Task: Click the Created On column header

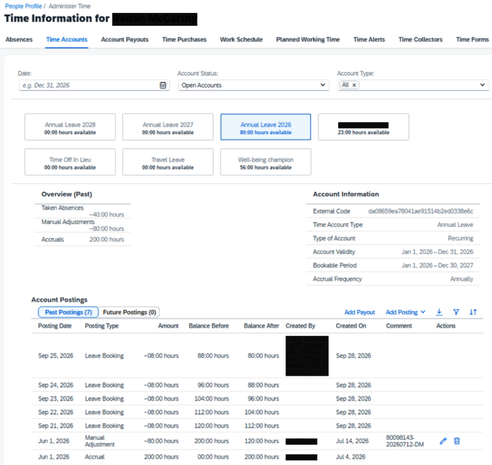Action: (x=351, y=326)
